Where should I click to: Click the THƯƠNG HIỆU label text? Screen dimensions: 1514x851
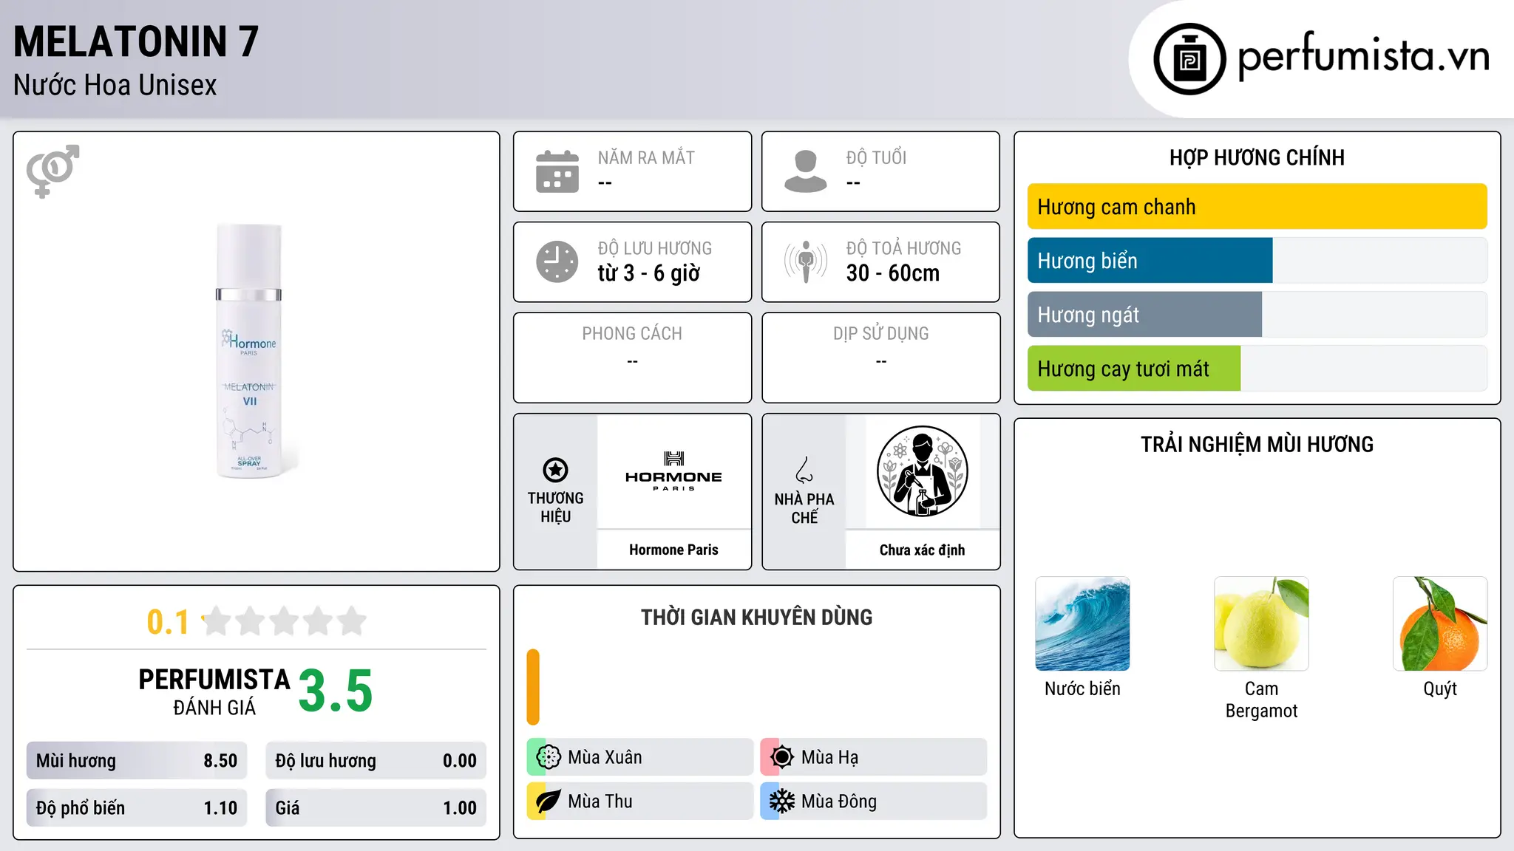[x=555, y=507]
